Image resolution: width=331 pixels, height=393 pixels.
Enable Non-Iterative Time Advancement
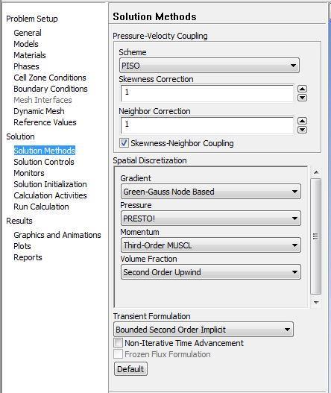pos(119,342)
